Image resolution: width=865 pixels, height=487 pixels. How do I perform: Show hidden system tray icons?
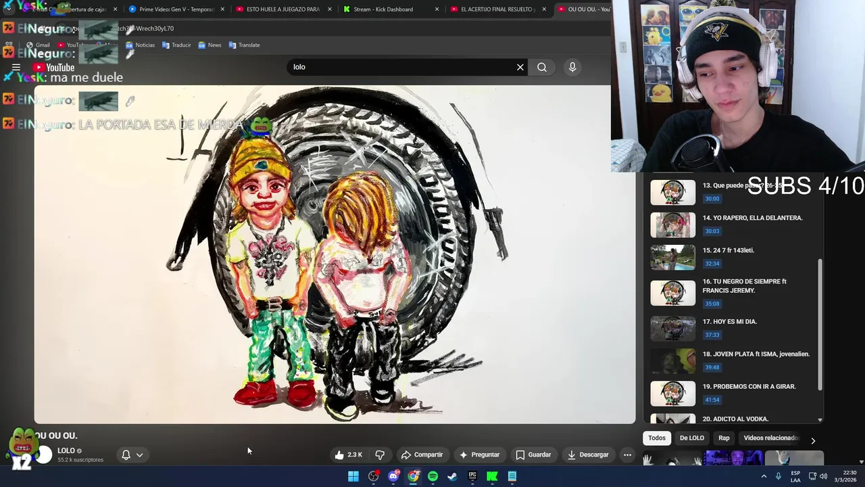tap(764, 476)
